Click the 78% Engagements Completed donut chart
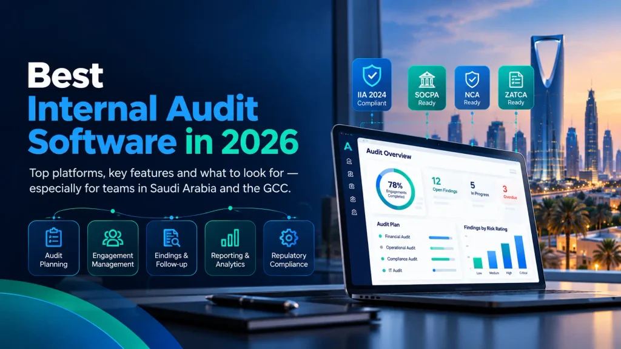This screenshot has height=349, width=621. 395,189
